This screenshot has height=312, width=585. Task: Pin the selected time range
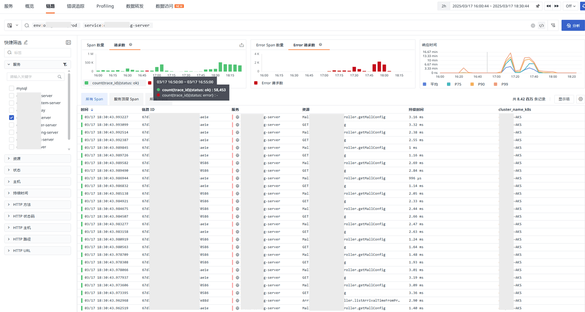(537, 6)
